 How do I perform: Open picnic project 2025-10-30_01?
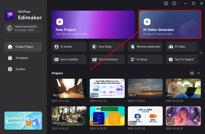point(69,116)
